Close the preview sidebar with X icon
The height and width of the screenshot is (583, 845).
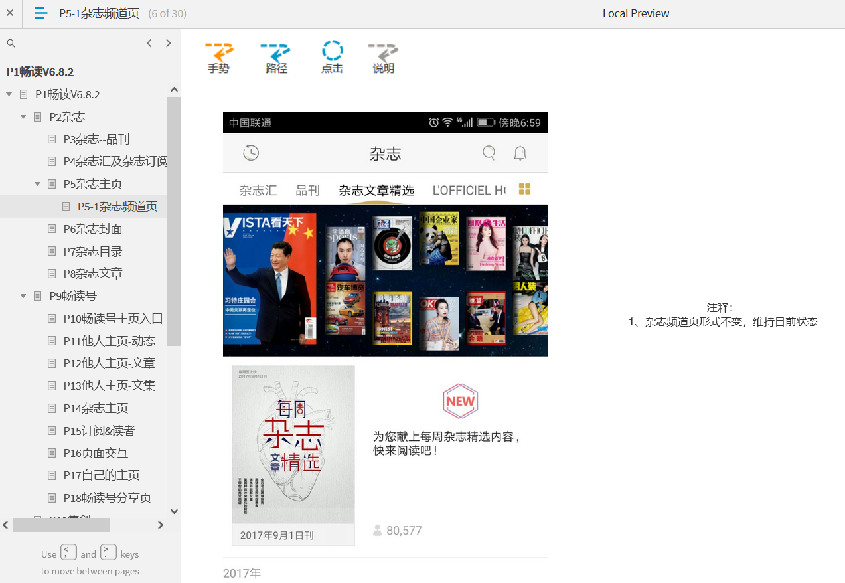point(10,13)
